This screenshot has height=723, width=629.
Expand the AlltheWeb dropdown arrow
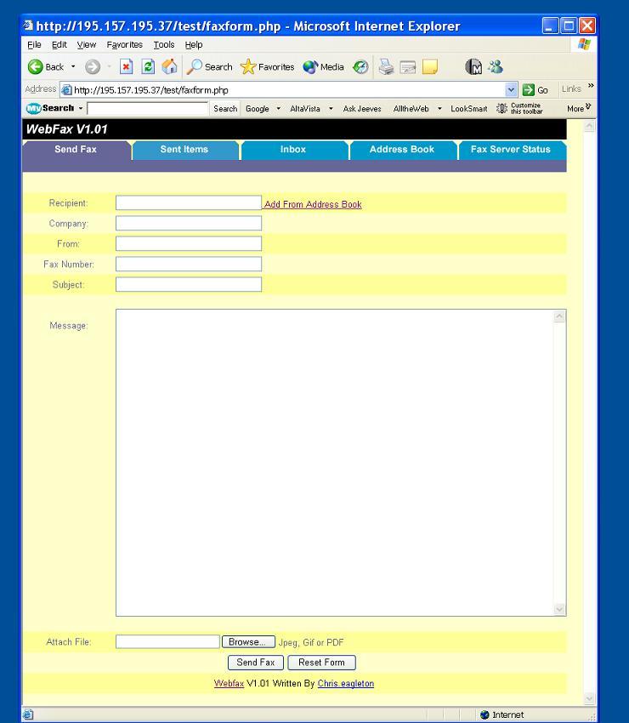tap(439, 109)
